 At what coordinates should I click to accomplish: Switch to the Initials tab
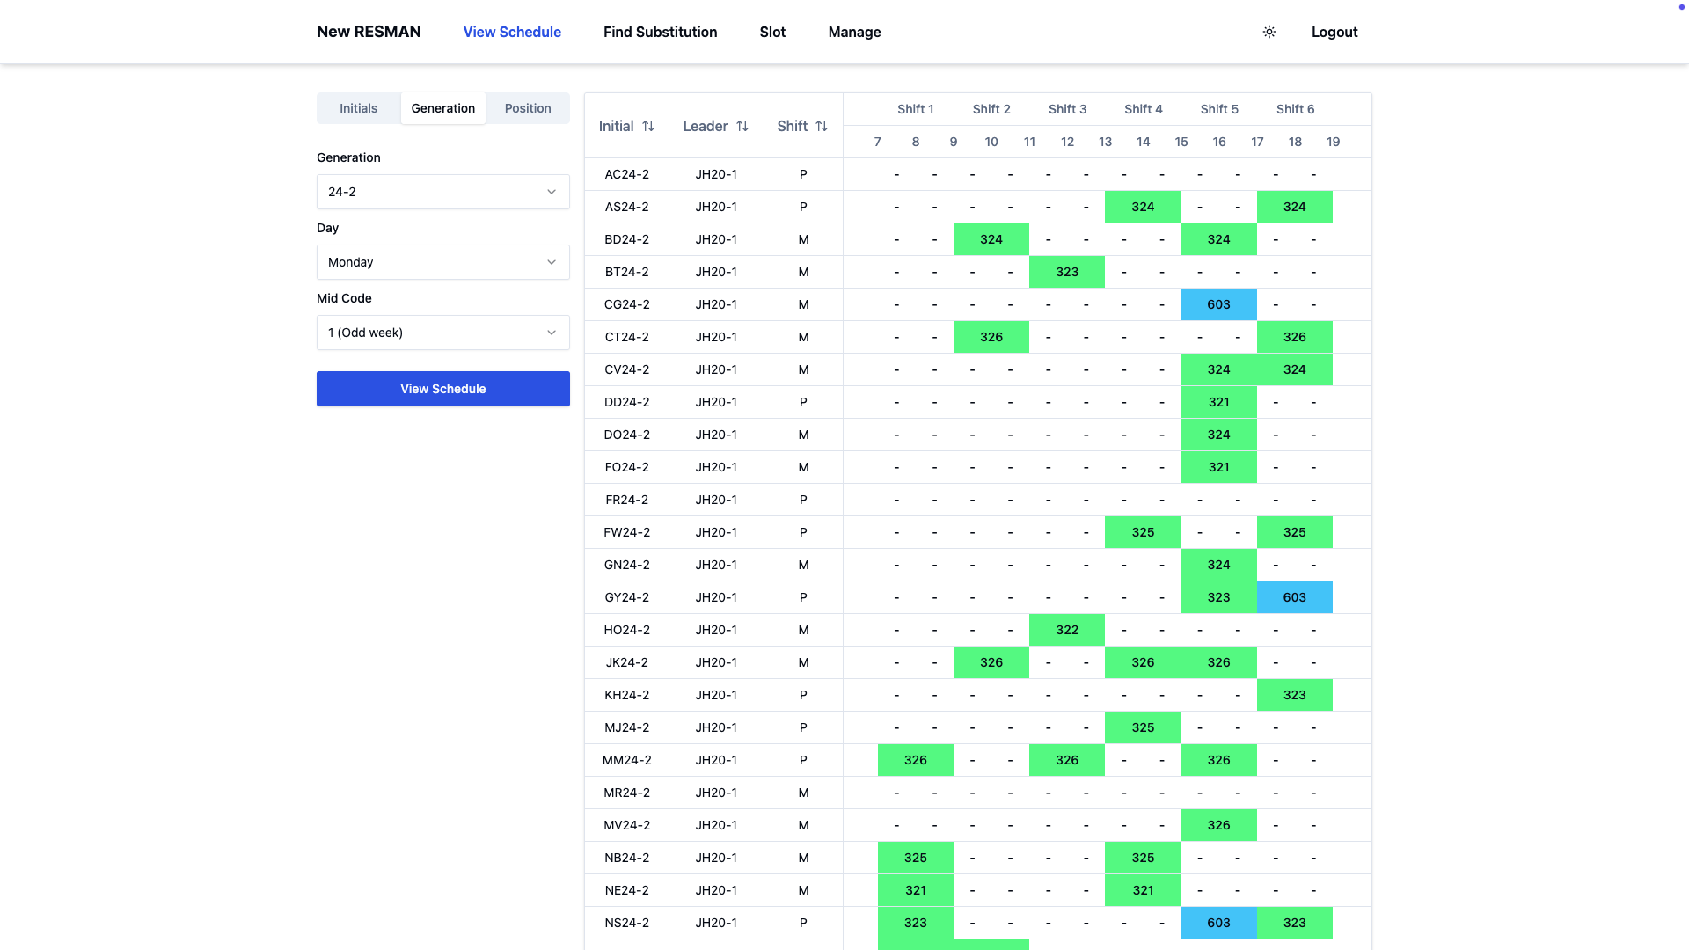pos(358,108)
